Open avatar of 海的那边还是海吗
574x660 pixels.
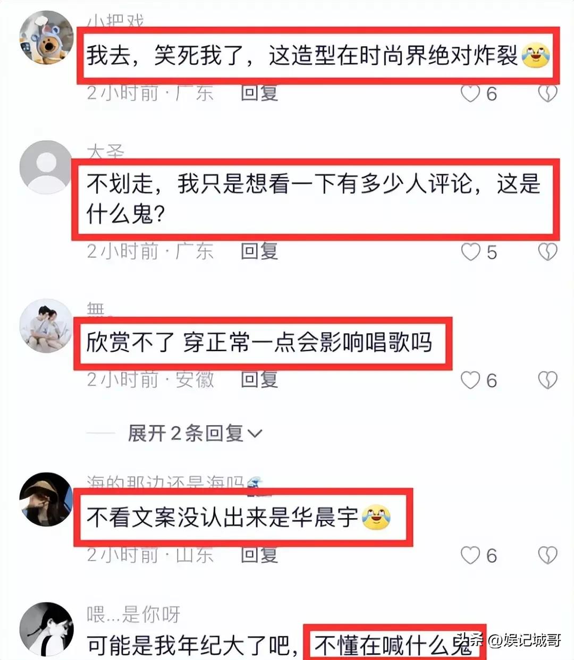point(46,500)
